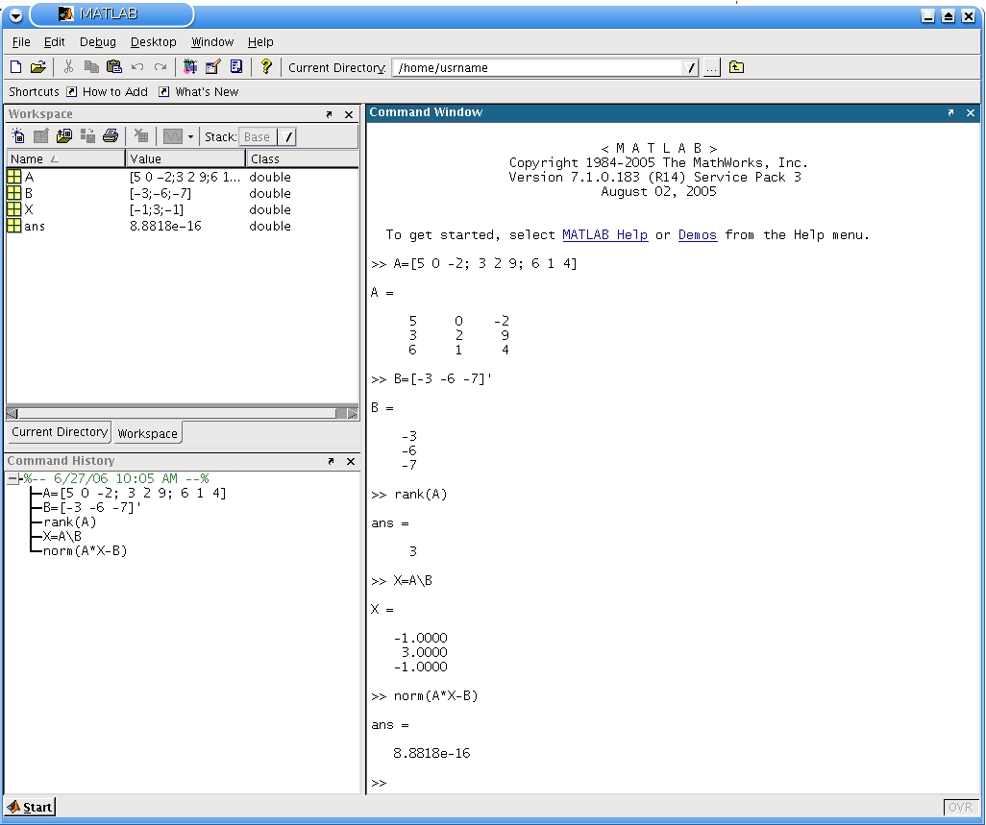The width and height of the screenshot is (986, 825).
Task: Click the Workspace save icon
Action: coord(87,135)
